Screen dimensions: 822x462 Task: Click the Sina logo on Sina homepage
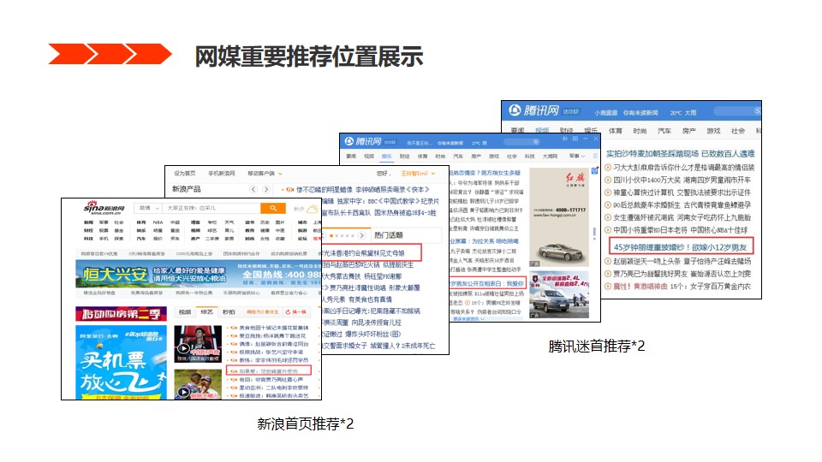pos(104,208)
